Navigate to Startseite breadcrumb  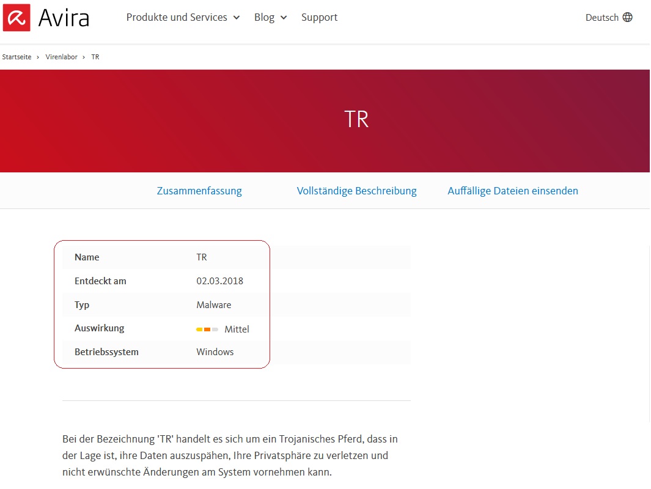click(17, 57)
